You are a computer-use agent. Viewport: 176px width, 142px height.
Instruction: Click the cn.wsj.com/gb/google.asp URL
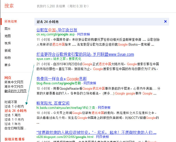pyautogui.click(x=56, y=34)
